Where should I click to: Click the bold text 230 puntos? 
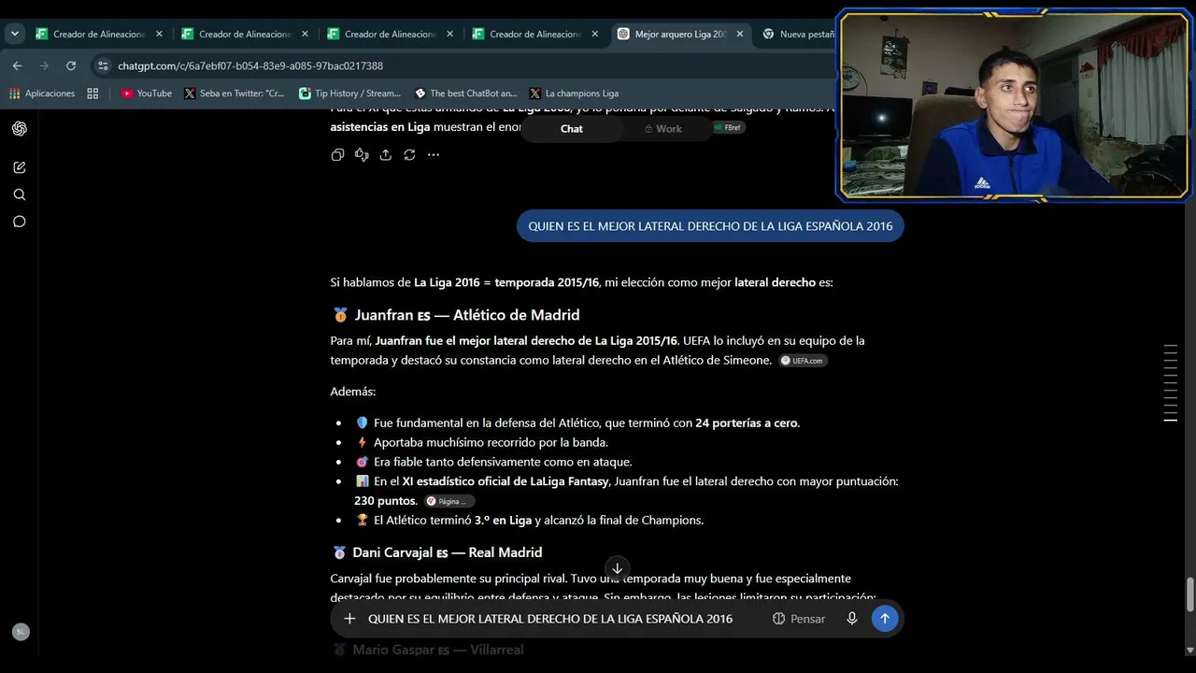[x=386, y=501]
